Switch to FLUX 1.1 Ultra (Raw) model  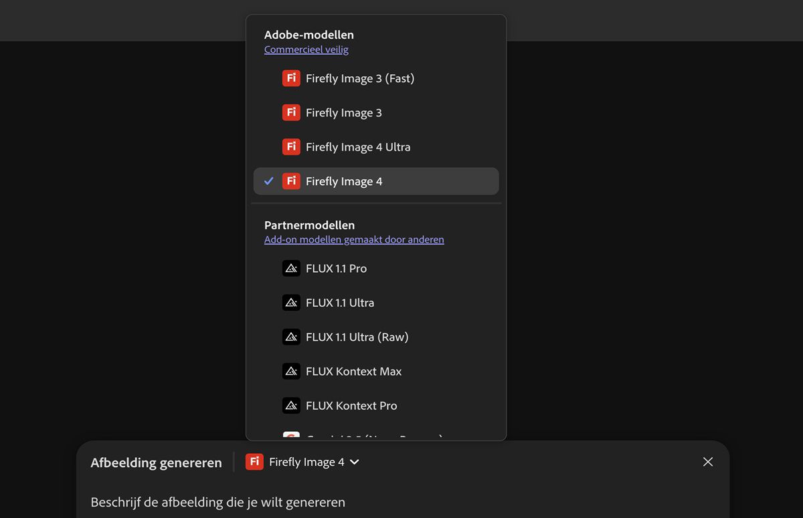click(357, 337)
